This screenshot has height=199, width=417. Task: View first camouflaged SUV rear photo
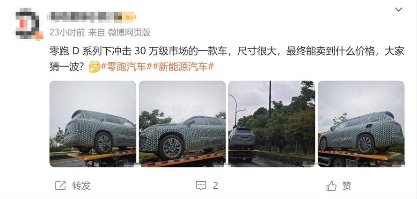(93, 124)
